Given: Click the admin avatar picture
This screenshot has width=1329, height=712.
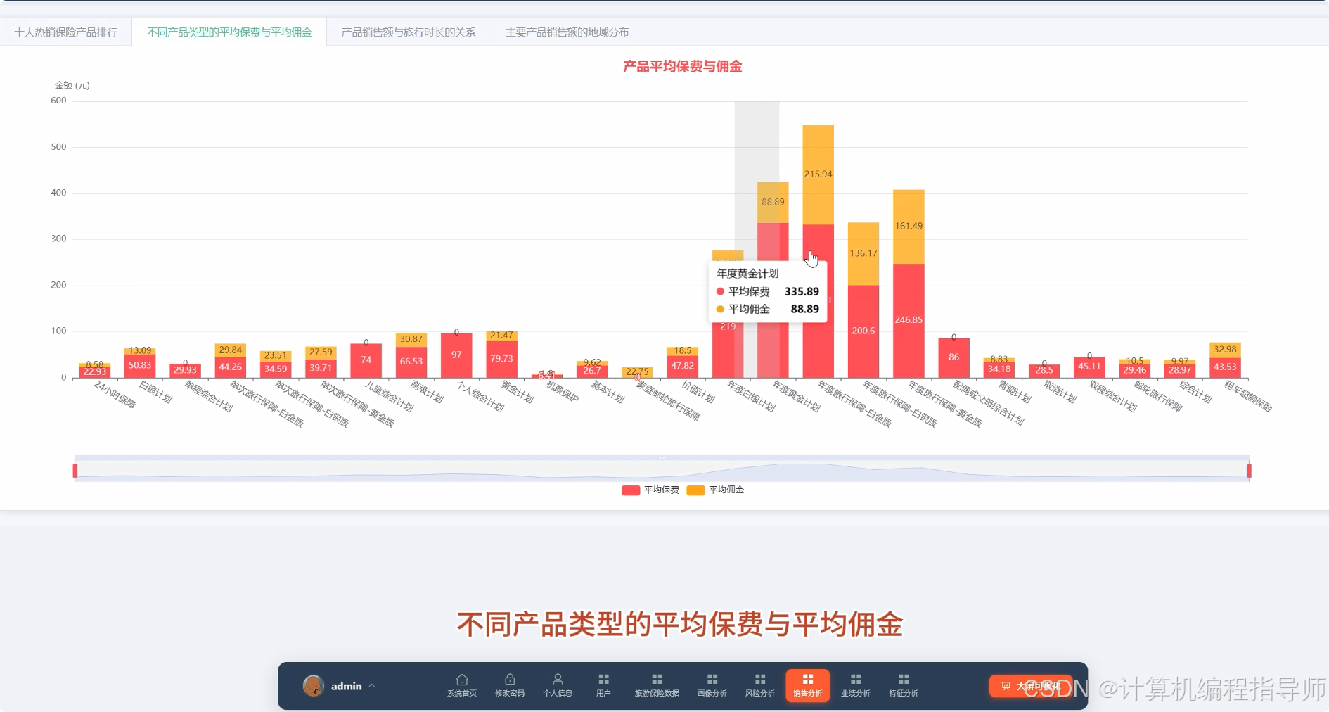Looking at the screenshot, I should tap(313, 685).
